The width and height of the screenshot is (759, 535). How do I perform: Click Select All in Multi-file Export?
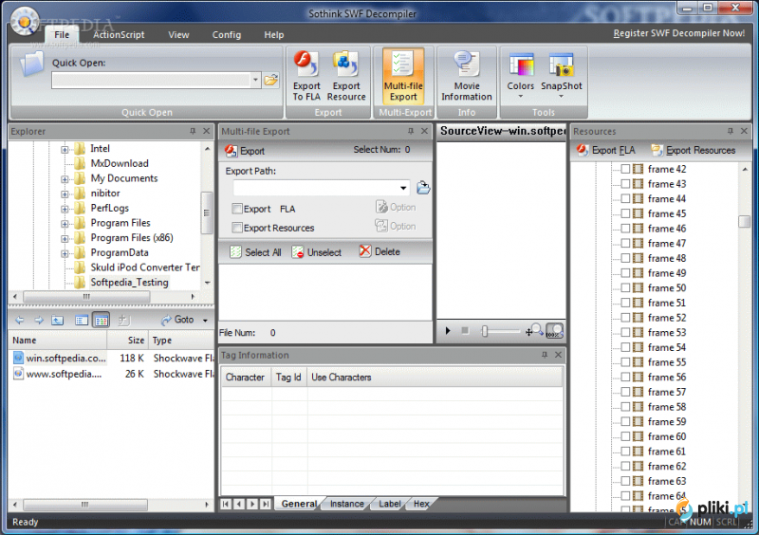255,252
